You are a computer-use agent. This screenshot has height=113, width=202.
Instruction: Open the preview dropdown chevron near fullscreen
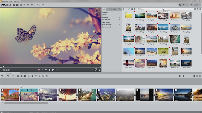(x=92, y=70)
